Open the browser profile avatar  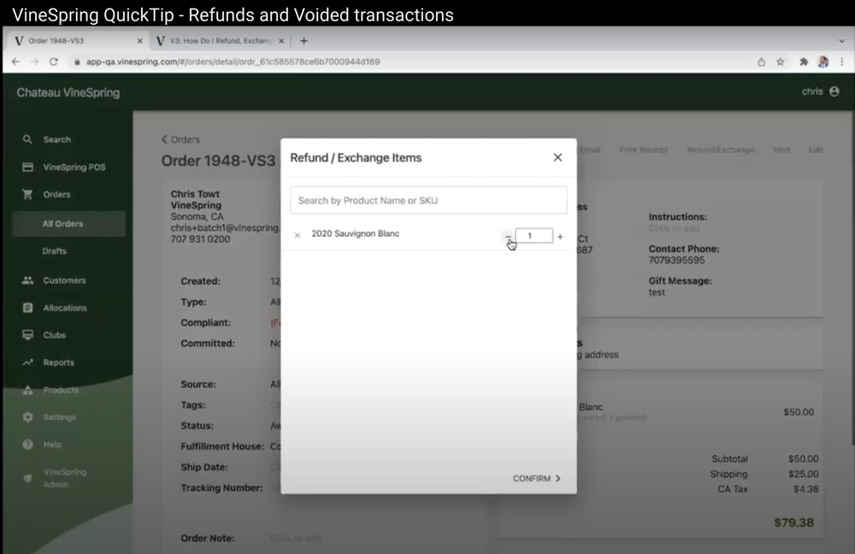click(823, 62)
